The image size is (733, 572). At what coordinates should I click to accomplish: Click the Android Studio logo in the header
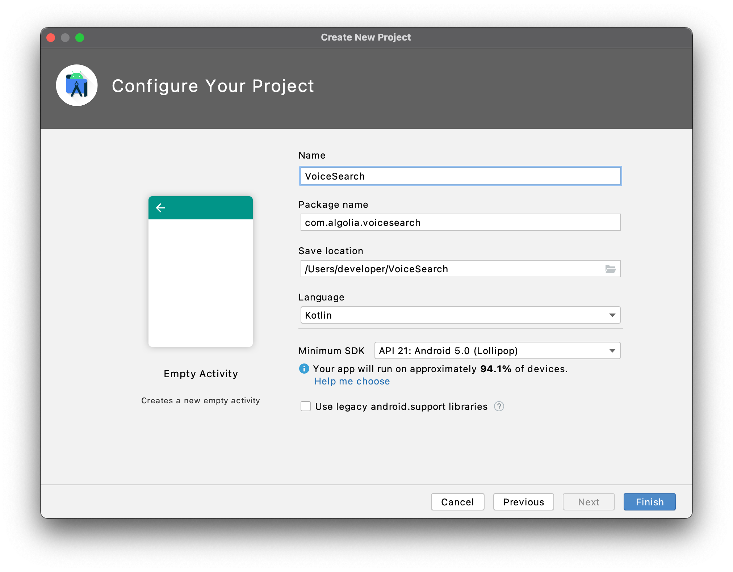pos(77,85)
